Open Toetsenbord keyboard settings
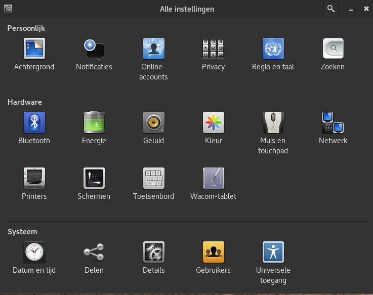373x295 pixels. pos(154,184)
